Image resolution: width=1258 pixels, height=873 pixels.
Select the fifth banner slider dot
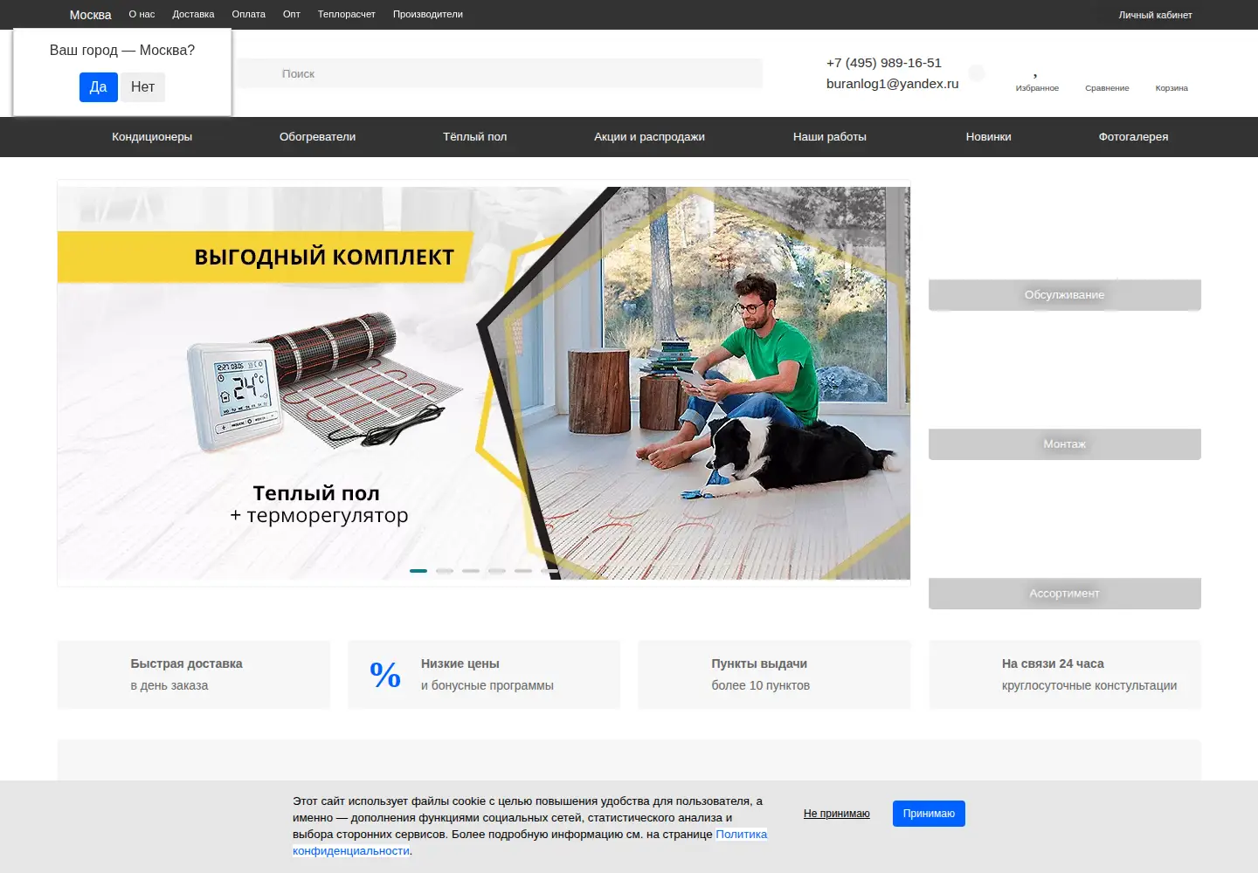(523, 571)
